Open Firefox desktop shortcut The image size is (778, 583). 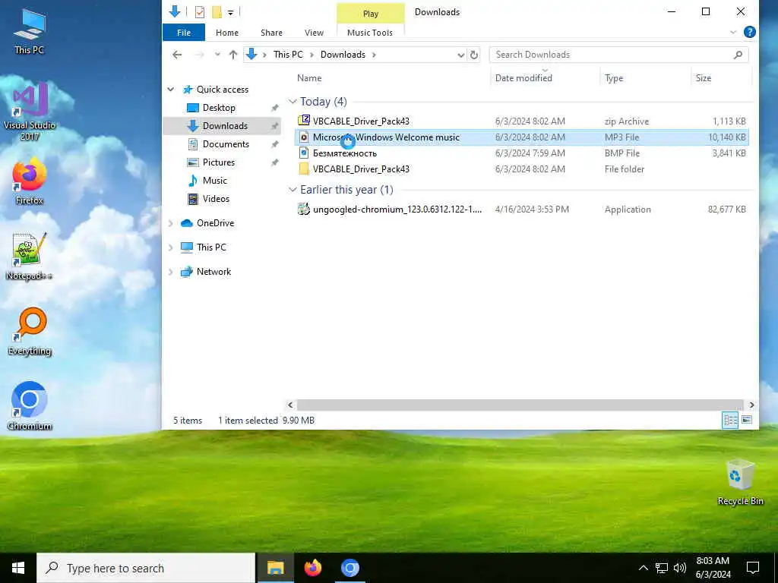coord(30,181)
